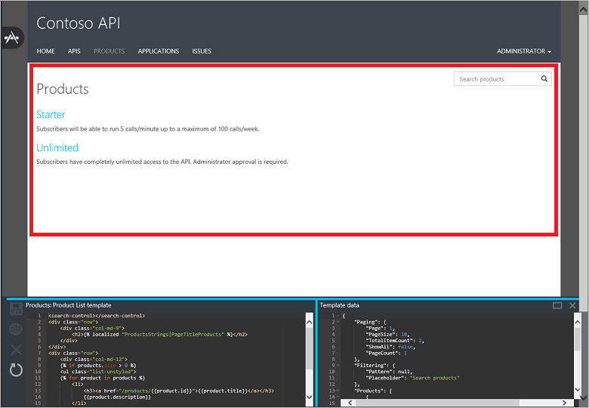This screenshot has height=408, width=589.
Task: Click the "ShowAll": false JSON line
Action: 390,347
